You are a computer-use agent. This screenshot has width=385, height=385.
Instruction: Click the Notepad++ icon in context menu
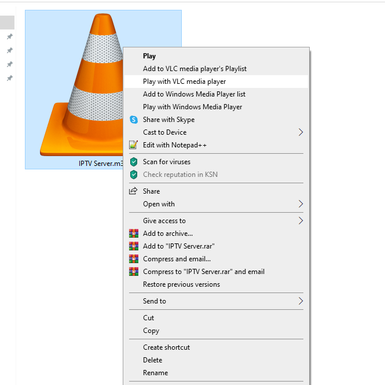click(134, 145)
